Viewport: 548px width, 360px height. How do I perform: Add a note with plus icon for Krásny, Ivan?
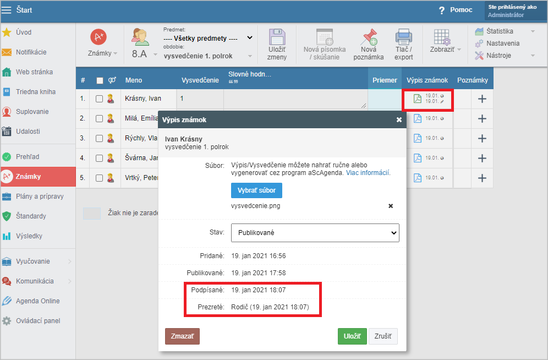tap(482, 99)
